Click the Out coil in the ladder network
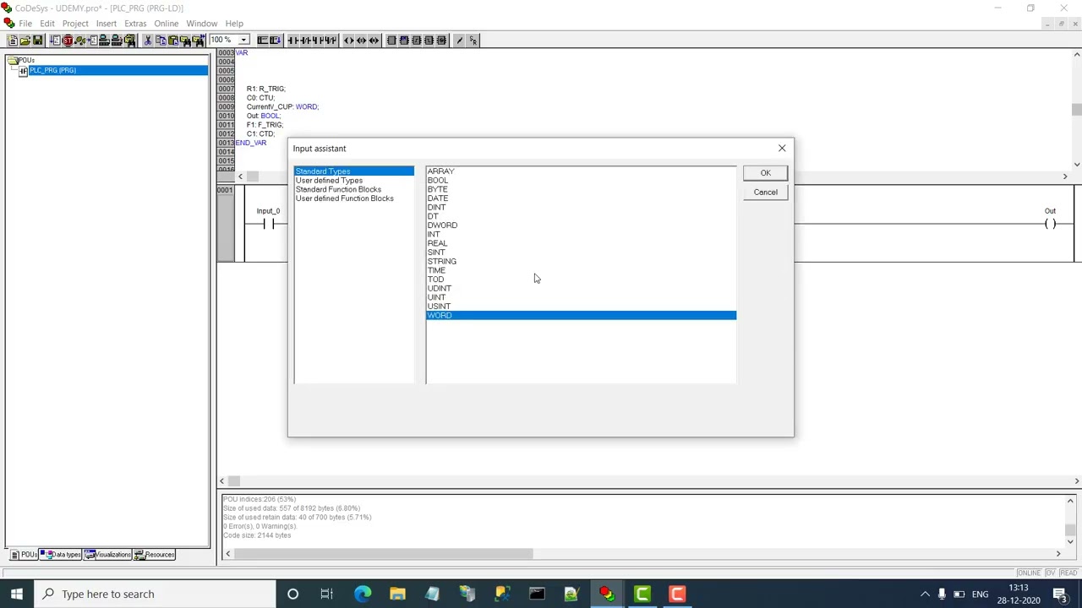Image resolution: width=1082 pixels, height=608 pixels. (1050, 224)
